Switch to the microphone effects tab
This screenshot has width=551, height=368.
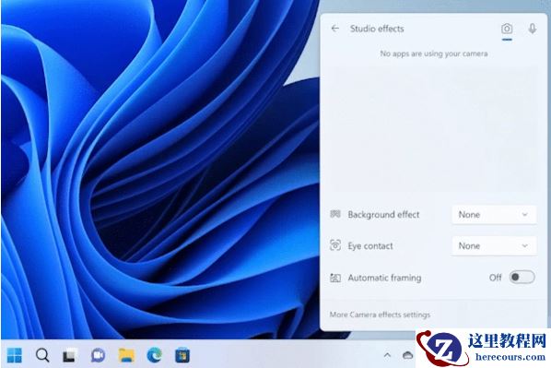pos(533,29)
